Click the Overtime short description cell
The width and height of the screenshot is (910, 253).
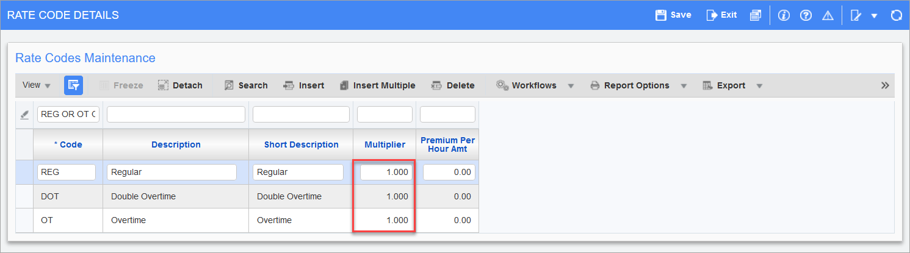[x=301, y=220]
